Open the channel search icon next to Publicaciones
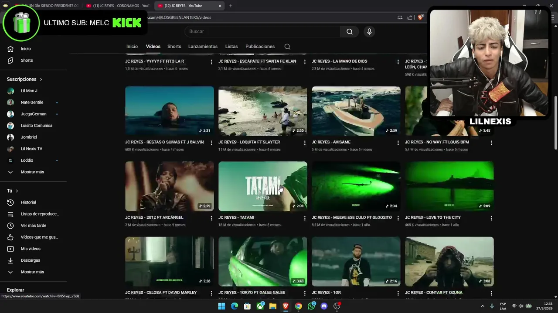This screenshot has width=558, height=313. point(287,47)
